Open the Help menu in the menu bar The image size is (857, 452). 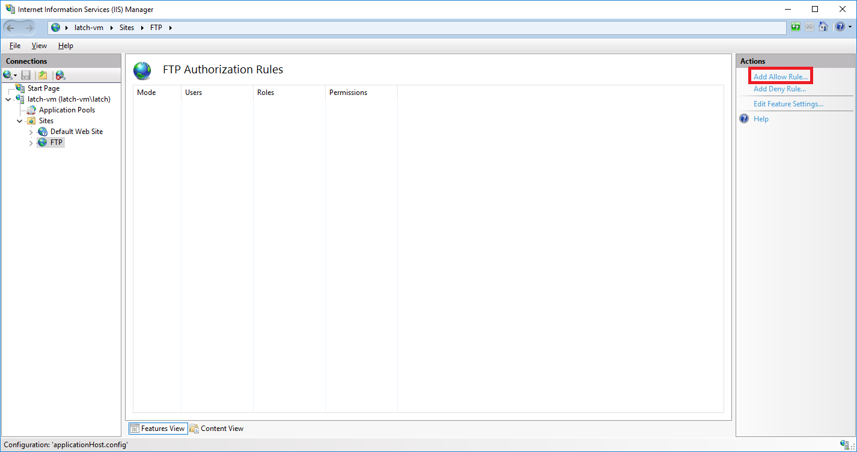[66, 46]
